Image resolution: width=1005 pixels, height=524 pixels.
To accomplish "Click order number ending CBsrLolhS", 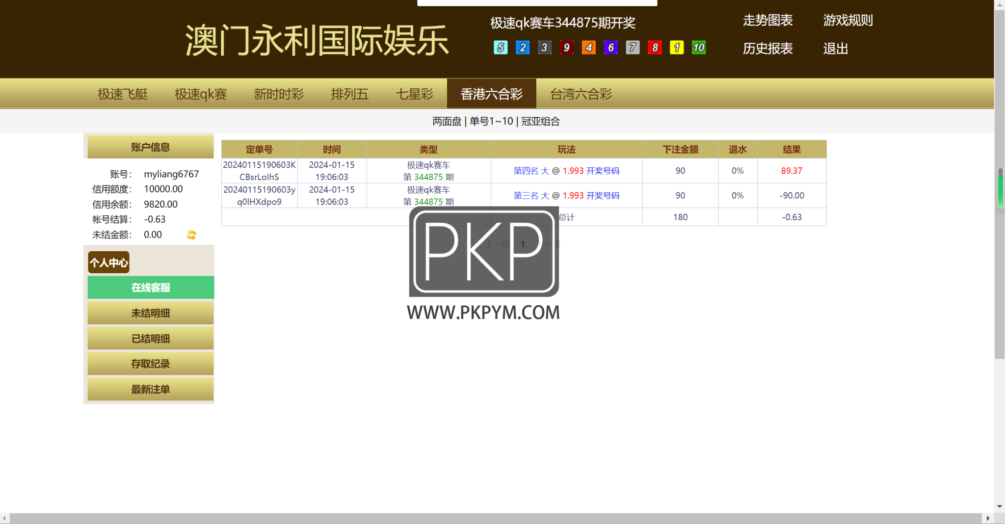I will coord(259,171).
